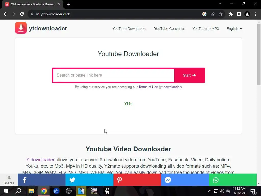Show hidden system tray icons
This screenshot has width=261, height=196.
210,191
